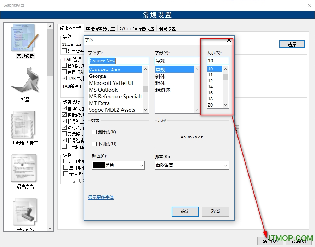Open the 脚本(R) script dropdown
Image resolution: width=315 pixels, height=247 pixels.
coord(191,165)
